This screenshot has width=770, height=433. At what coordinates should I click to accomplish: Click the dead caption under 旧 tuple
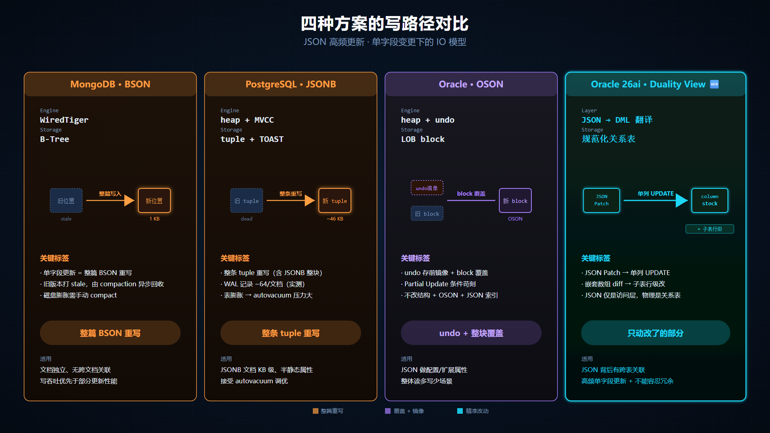tap(247, 219)
